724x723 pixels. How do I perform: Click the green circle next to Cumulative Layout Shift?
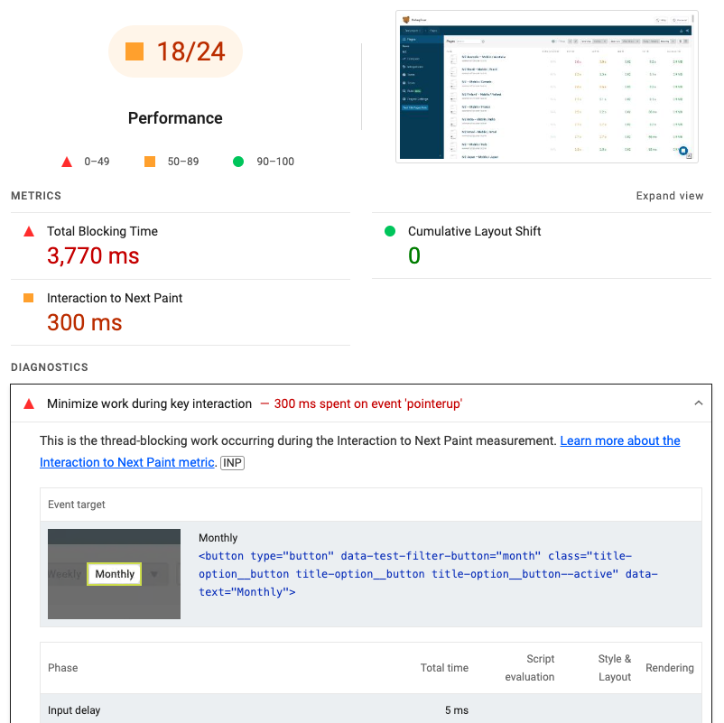(390, 231)
